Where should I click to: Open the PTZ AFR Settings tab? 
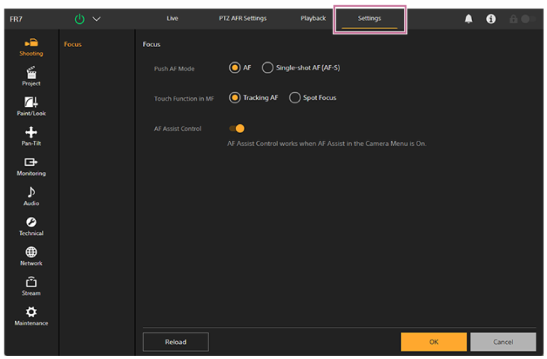coord(244,18)
